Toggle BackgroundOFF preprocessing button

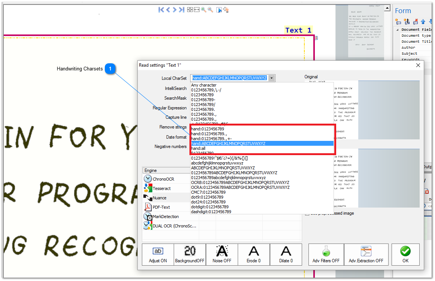point(189,254)
